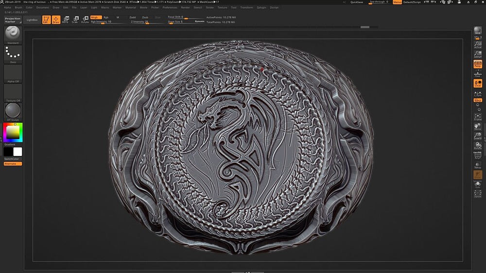This screenshot has width=486, height=273.
Task: Open Projection Master
Action: [x=13, y=20]
